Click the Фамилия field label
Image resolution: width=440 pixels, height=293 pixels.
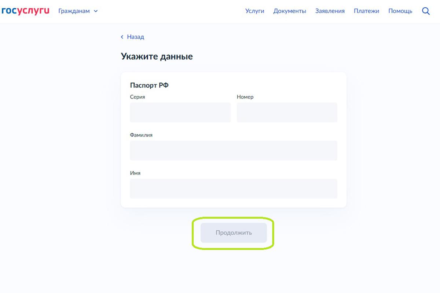[x=141, y=135]
